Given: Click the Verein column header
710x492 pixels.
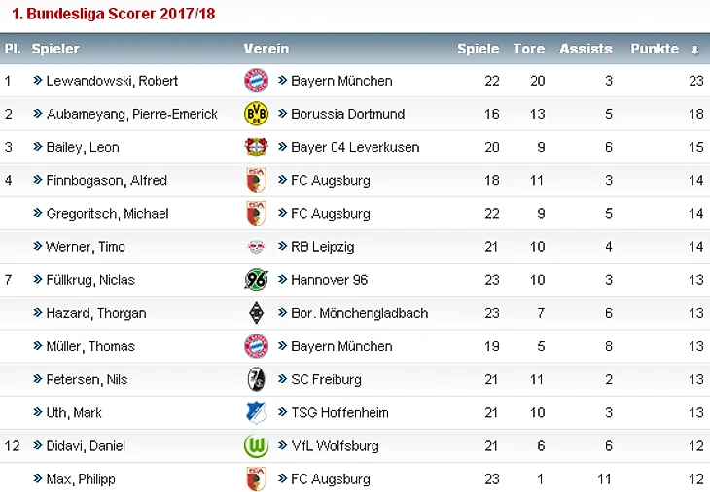Looking at the screenshot, I should (266, 49).
